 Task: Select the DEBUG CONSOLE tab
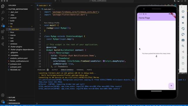(x=67, y=70)
